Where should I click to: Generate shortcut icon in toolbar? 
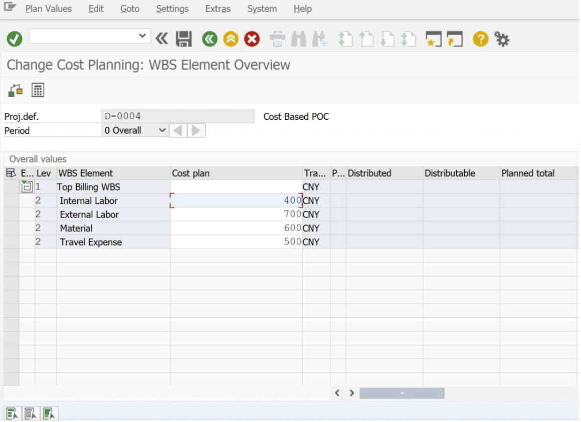[455, 39]
